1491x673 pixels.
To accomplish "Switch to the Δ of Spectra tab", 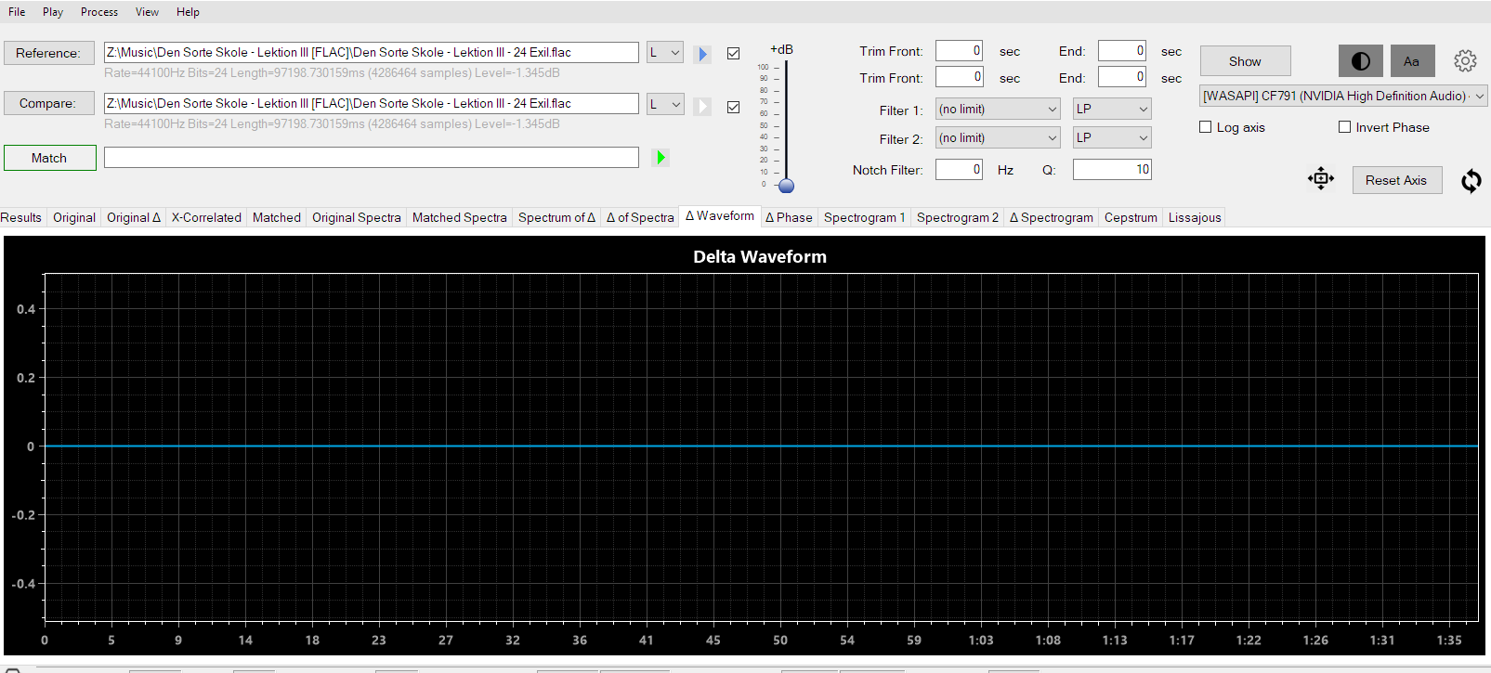I will [x=640, y=217].
